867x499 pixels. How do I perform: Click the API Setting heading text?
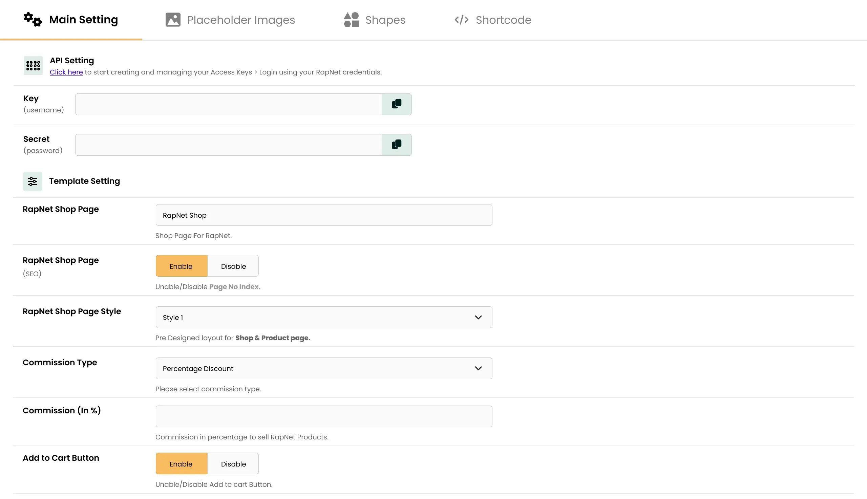[x=72, y=60]
